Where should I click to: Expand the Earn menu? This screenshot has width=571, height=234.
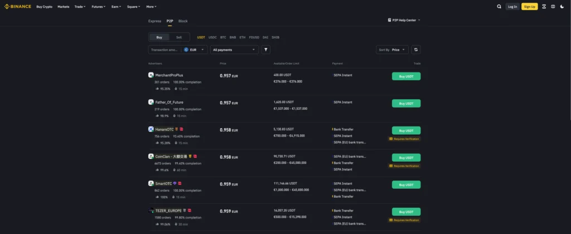coord(117,7)
